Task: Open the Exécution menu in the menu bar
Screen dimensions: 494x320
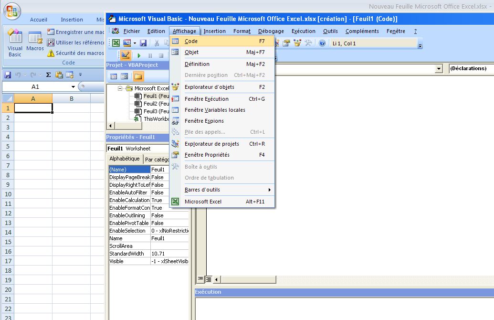Action: [x=304, y=31]
